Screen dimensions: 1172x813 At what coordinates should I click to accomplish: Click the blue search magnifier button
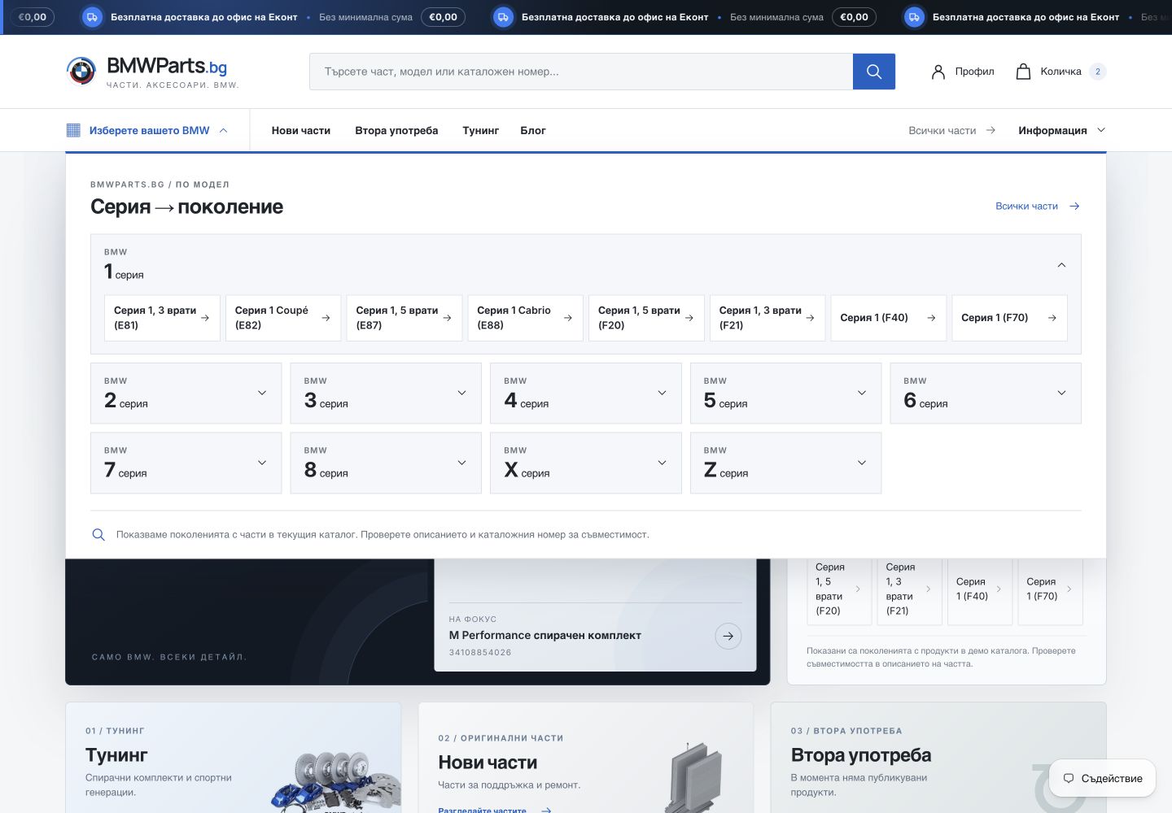point(874,72)
